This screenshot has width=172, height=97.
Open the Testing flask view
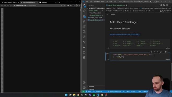(x=84, y=37)
